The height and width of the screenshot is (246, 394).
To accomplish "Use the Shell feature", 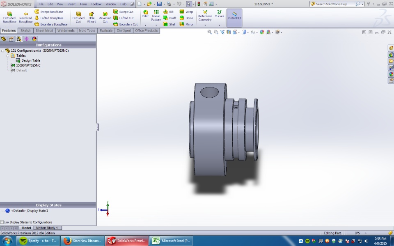I will point(169,24).
